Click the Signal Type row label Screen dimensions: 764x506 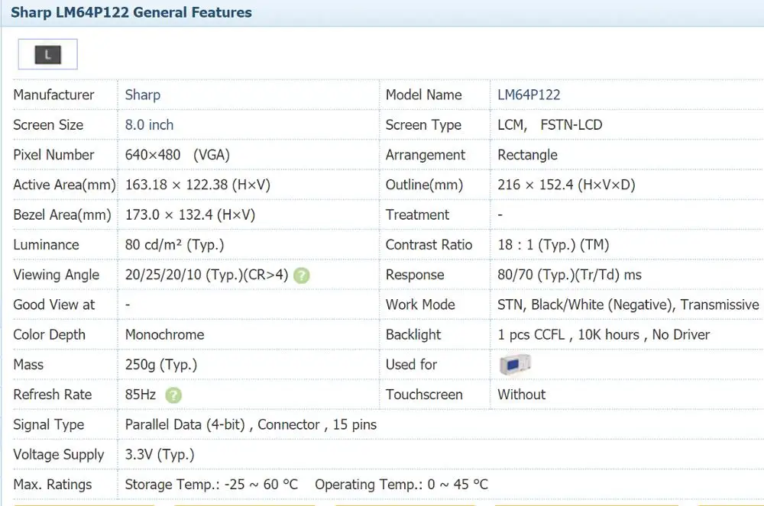point(49,425)
